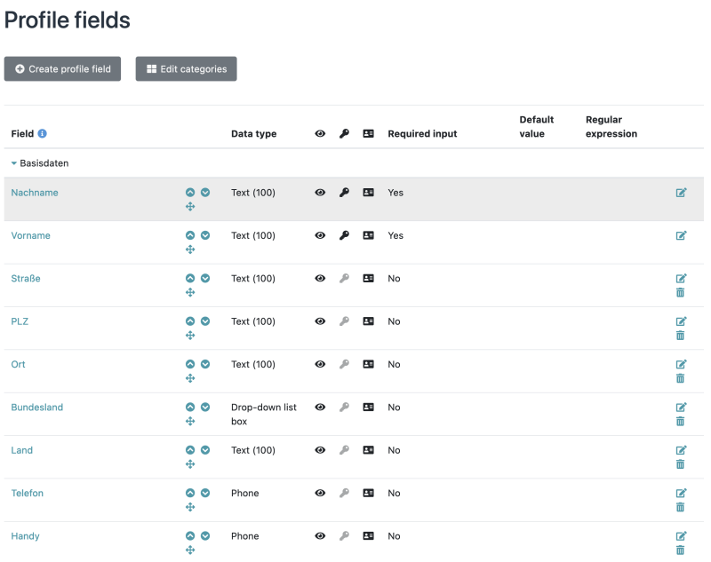Delete the Land profile field
Viewport: 711px width, 562px height.
681,463
